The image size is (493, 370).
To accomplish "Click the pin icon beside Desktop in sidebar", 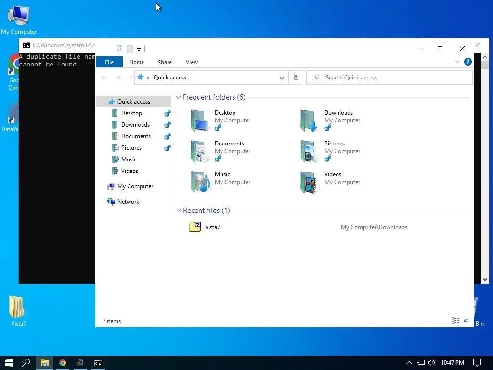I will click(167, 113).
